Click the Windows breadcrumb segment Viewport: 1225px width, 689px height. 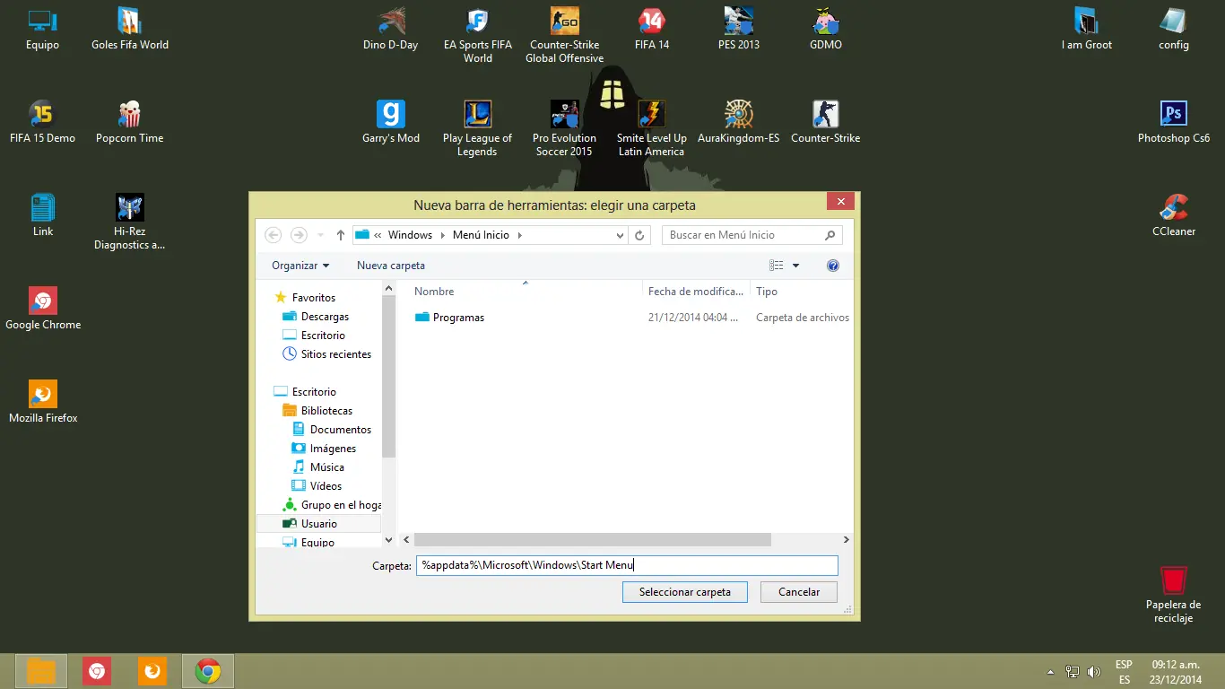pyautogui.click(x=410, y=235)
